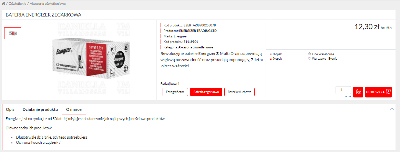This screenshot has height=152, width=400.
Task: Click the quantity input field
Action: [x=343, y=90]
